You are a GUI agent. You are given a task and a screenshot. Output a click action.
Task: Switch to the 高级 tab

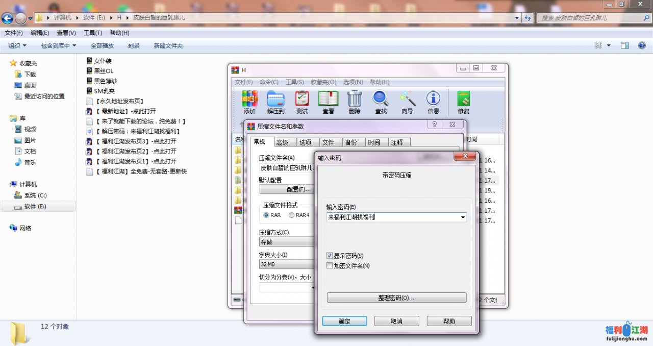point(282,142)
